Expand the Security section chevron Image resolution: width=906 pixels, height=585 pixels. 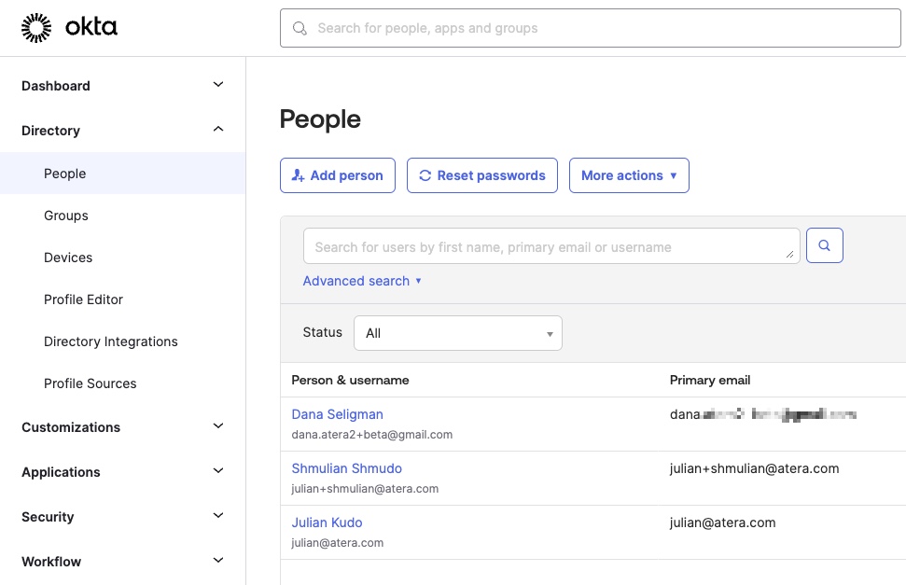coord(218,516)
